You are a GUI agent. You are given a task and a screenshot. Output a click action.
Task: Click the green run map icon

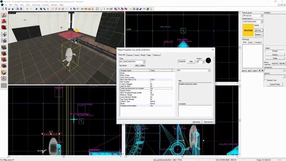click(x=148, y=9)
